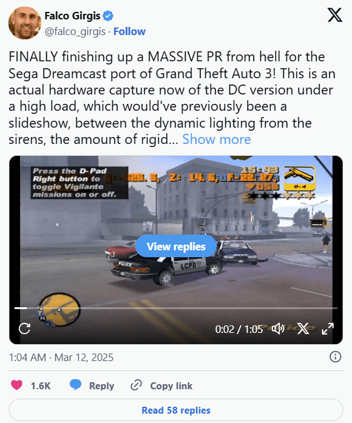The width and height of the screenshot is (352, 423).
Task: Mute the video with speaker icon
Action: tap(277, 329)
